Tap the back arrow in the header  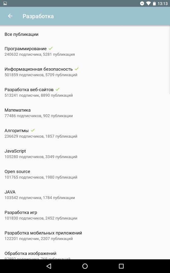(10, 16)
